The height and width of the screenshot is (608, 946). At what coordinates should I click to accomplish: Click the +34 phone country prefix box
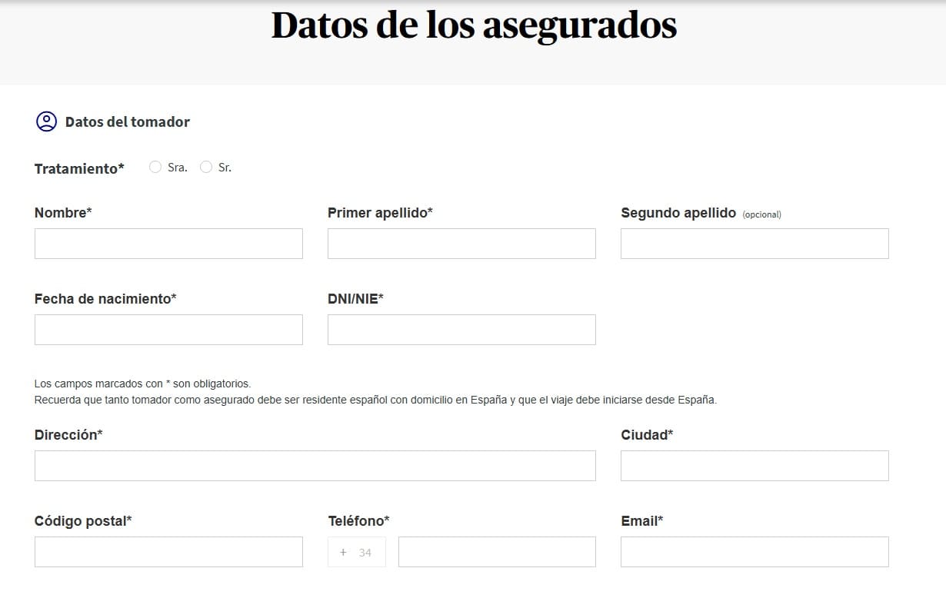click(357, 552)
